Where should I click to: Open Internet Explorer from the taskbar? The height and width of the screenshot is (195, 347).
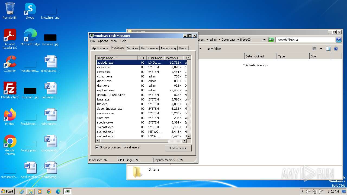point(21,191)
